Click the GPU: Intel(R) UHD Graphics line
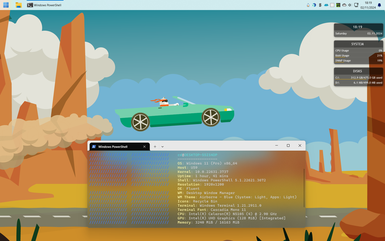Image resolution: width=385 pixels, height=241 pixels. 232,218
